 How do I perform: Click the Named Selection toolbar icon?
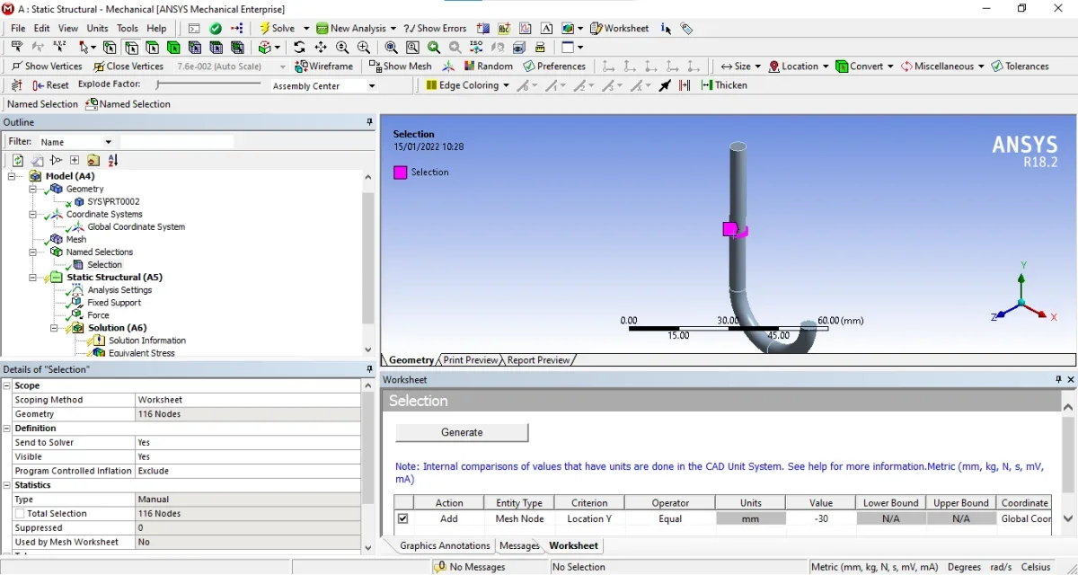128,104
